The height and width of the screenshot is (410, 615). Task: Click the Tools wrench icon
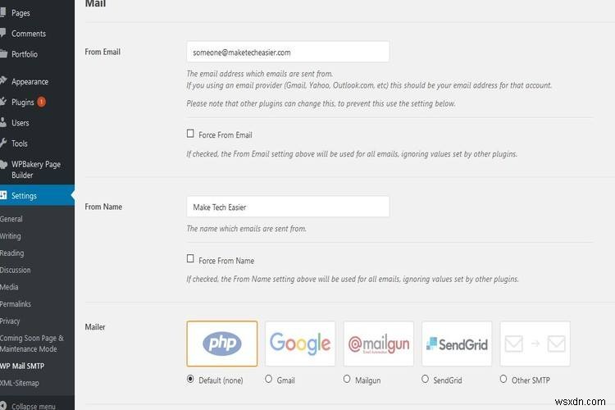click(3, 143)
